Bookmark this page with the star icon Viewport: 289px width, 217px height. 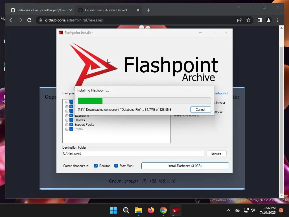[248, 20]
